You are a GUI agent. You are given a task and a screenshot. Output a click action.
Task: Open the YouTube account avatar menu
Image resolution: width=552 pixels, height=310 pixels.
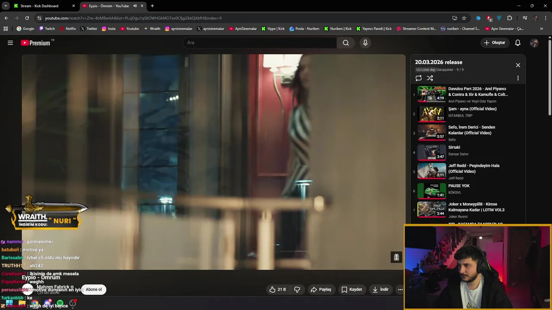(x=534, y=43)
